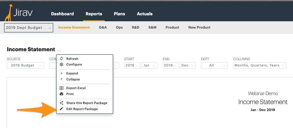Click the Print printer icon

tap(61, 94)
